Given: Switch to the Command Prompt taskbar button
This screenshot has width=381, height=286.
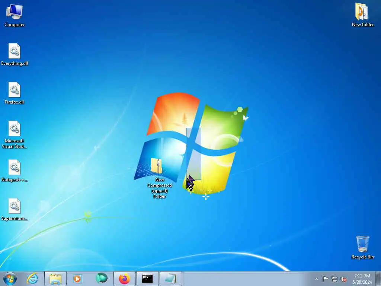Looking at the screenshot, I should [x=147, y=279].
